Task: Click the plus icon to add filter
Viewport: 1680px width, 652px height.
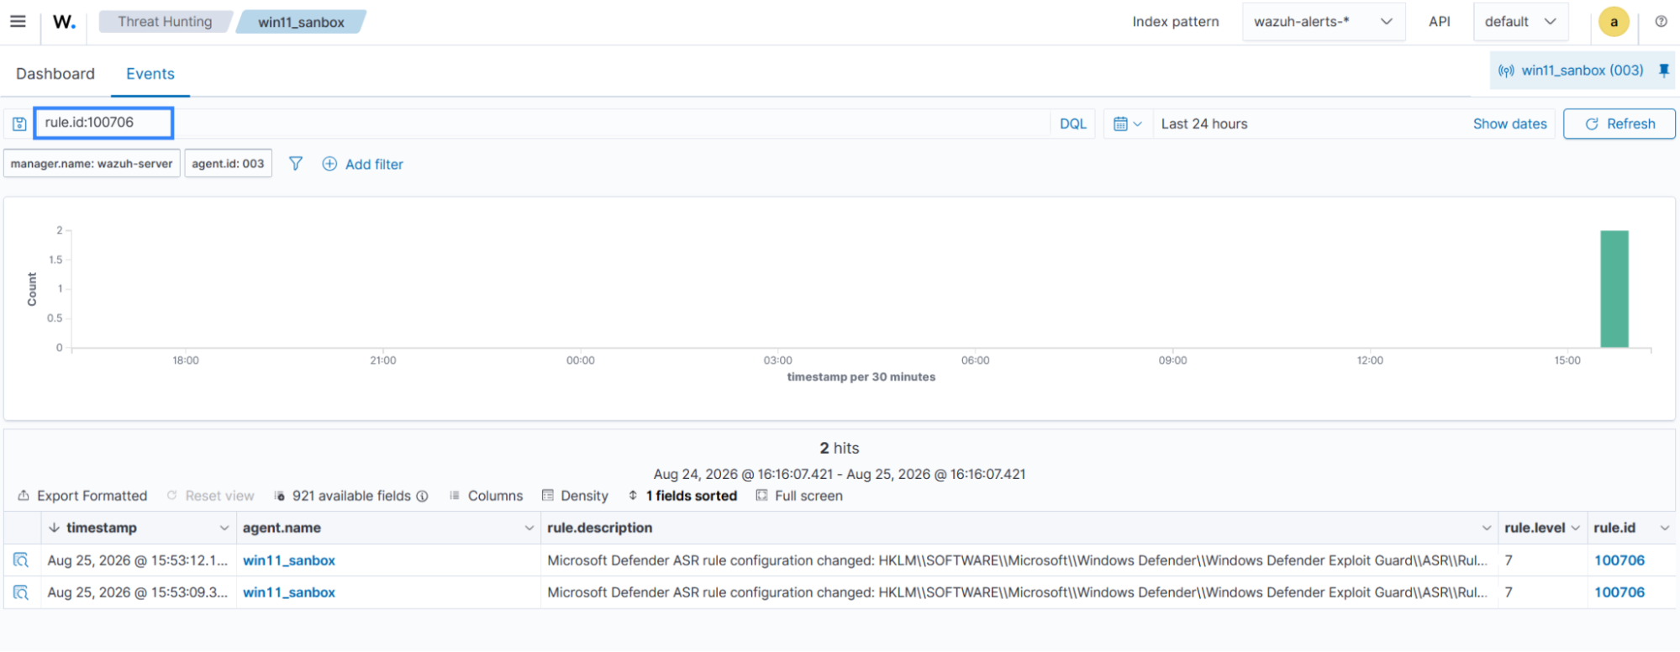Action: 329,164
